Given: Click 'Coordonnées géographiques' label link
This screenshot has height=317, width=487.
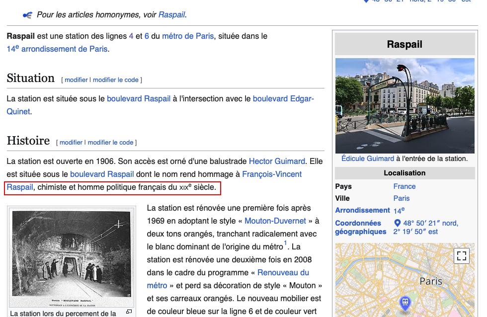Looking at the screenshot, I should [361, 227].
